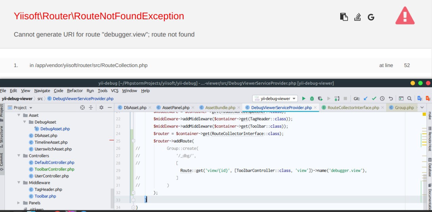
Task: Open the VCS menu
Action: click(115, 90)
